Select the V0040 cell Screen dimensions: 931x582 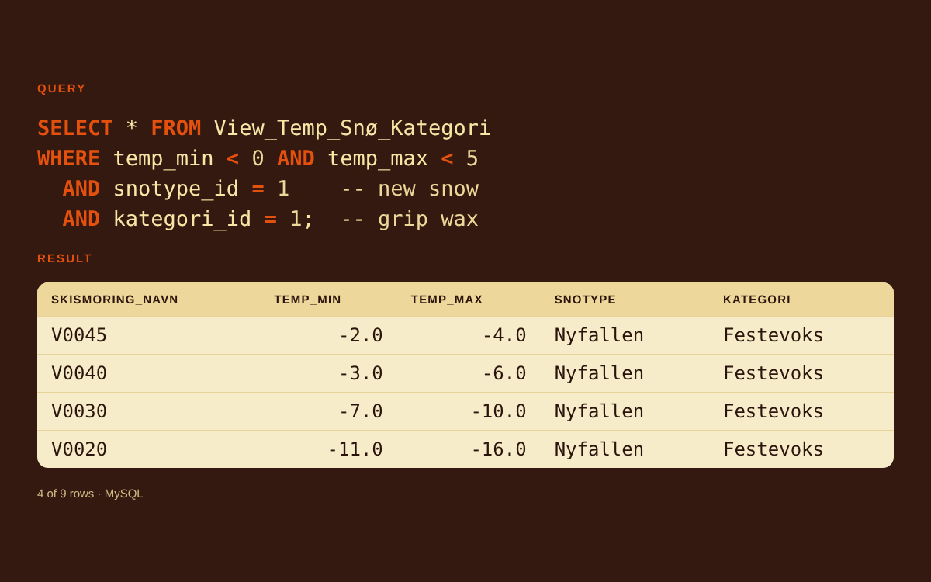[79, 373]
